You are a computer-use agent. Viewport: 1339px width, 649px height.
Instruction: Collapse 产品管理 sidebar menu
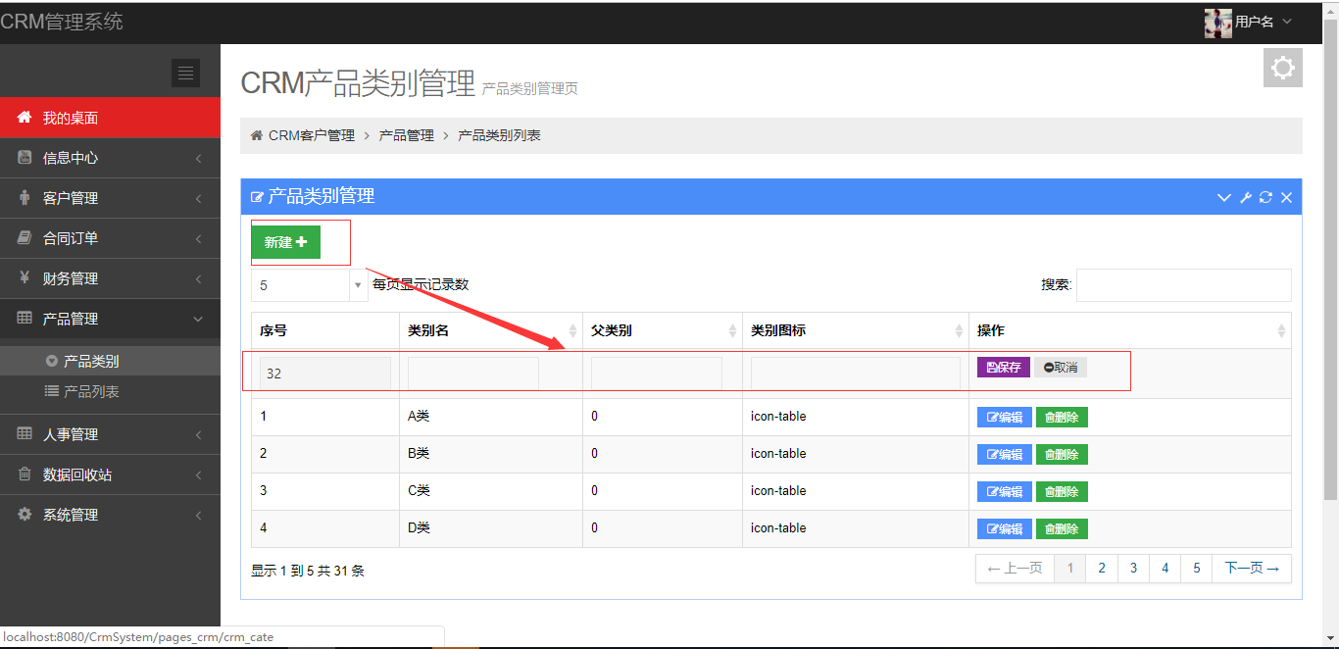point(110,319)
